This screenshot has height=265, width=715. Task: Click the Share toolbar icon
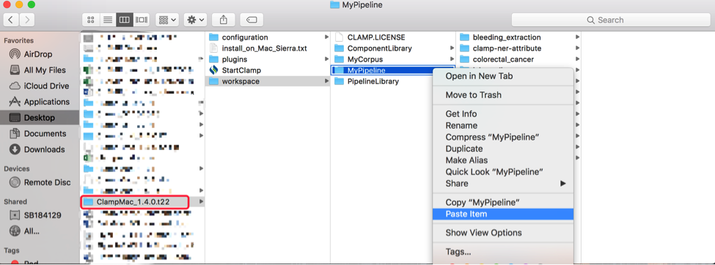point(224,20)
